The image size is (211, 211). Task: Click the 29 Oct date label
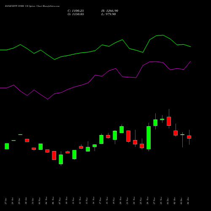[19, 201]
